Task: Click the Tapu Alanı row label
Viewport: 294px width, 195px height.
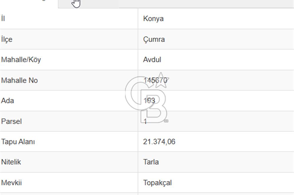Action: (18, 142)
